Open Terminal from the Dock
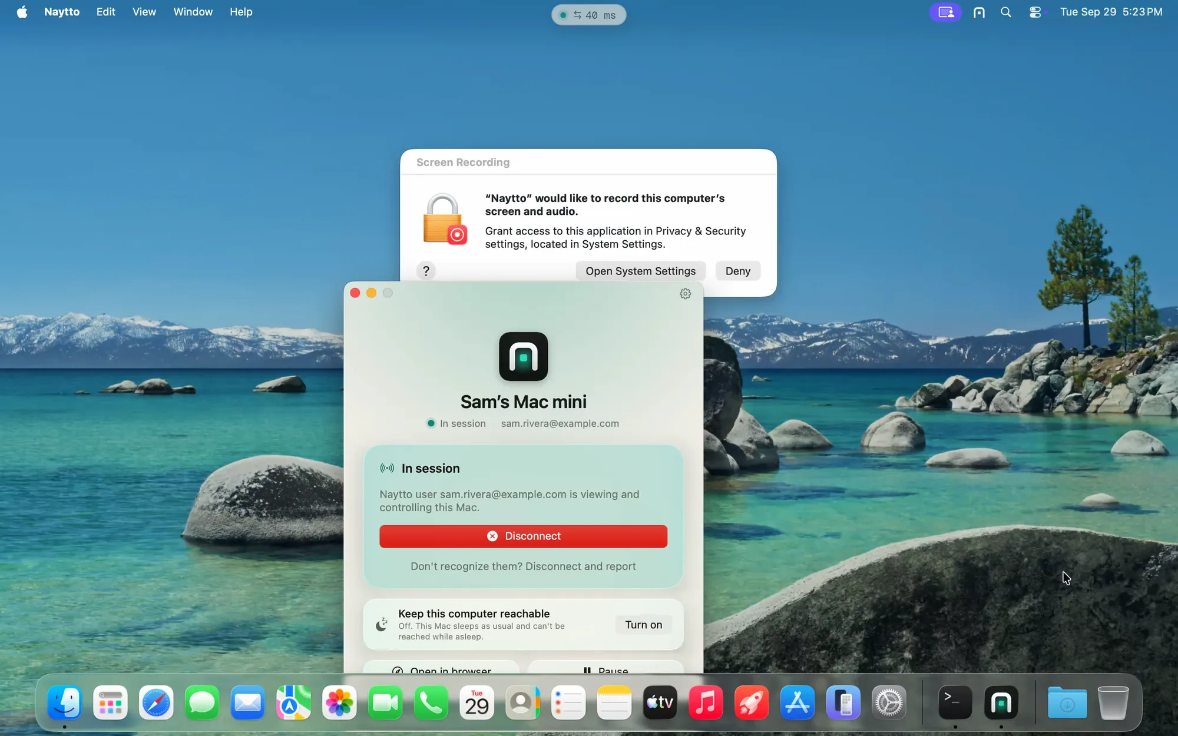 955,702
